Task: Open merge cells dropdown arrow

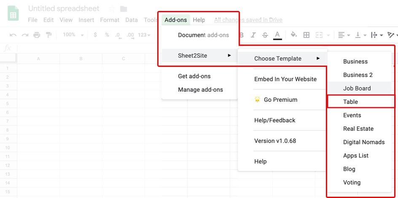Action: 328,35
